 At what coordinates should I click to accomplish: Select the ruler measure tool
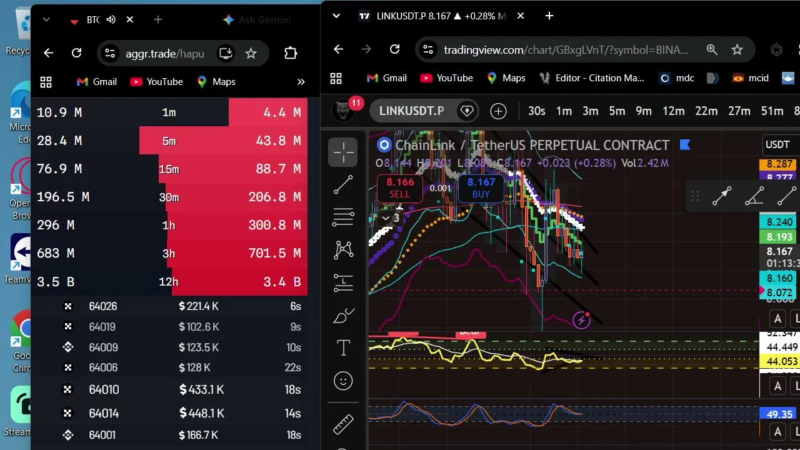(343, 424)
